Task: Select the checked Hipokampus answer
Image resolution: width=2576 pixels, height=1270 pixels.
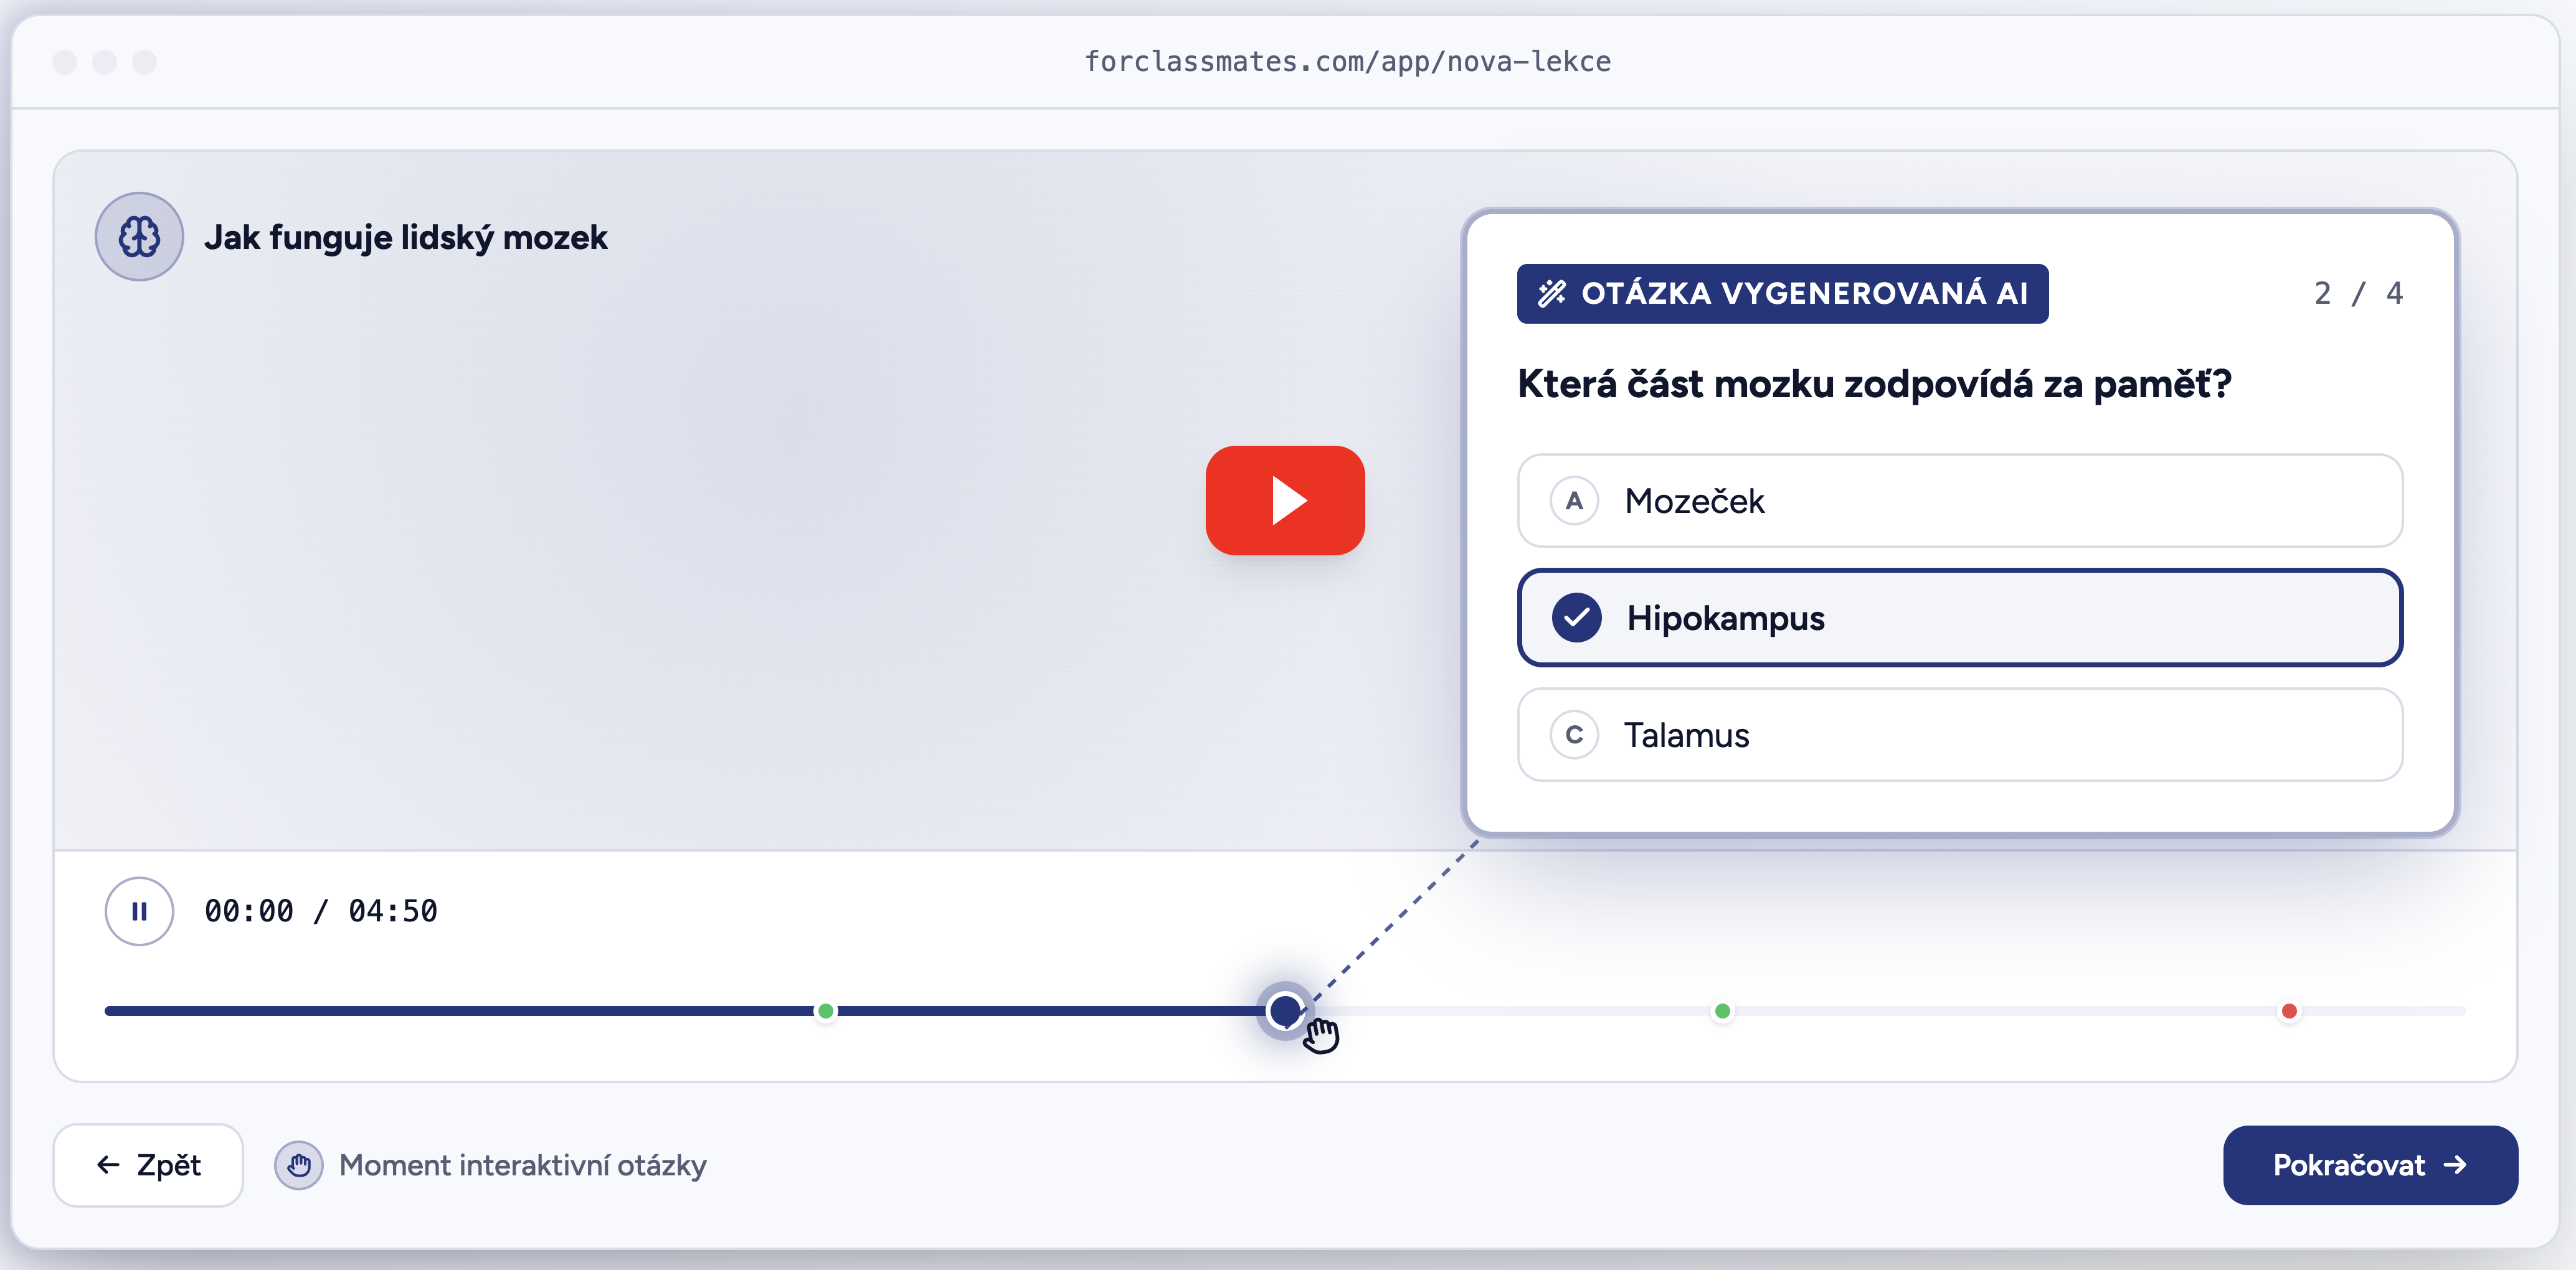Action: tap(1960, 618)
